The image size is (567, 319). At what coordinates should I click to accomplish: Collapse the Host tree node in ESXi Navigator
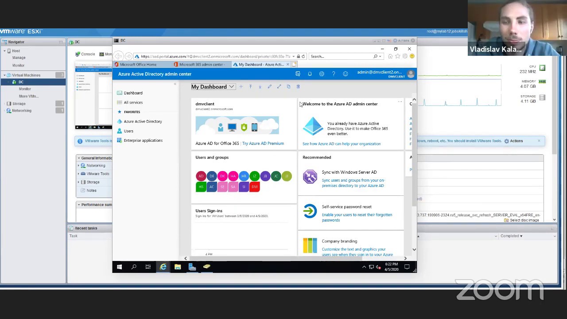(4, 51)
